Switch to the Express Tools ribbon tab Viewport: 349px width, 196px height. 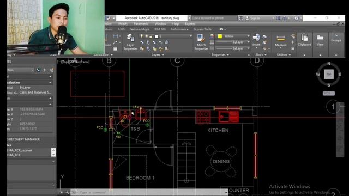(x=202, y=29)
